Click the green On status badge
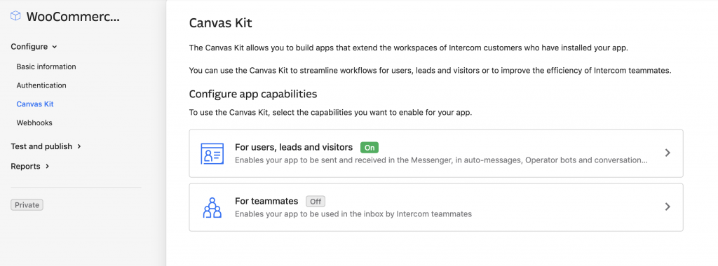Image resolution: width=718 pixels, height=266 pixels. coord(370,148)
